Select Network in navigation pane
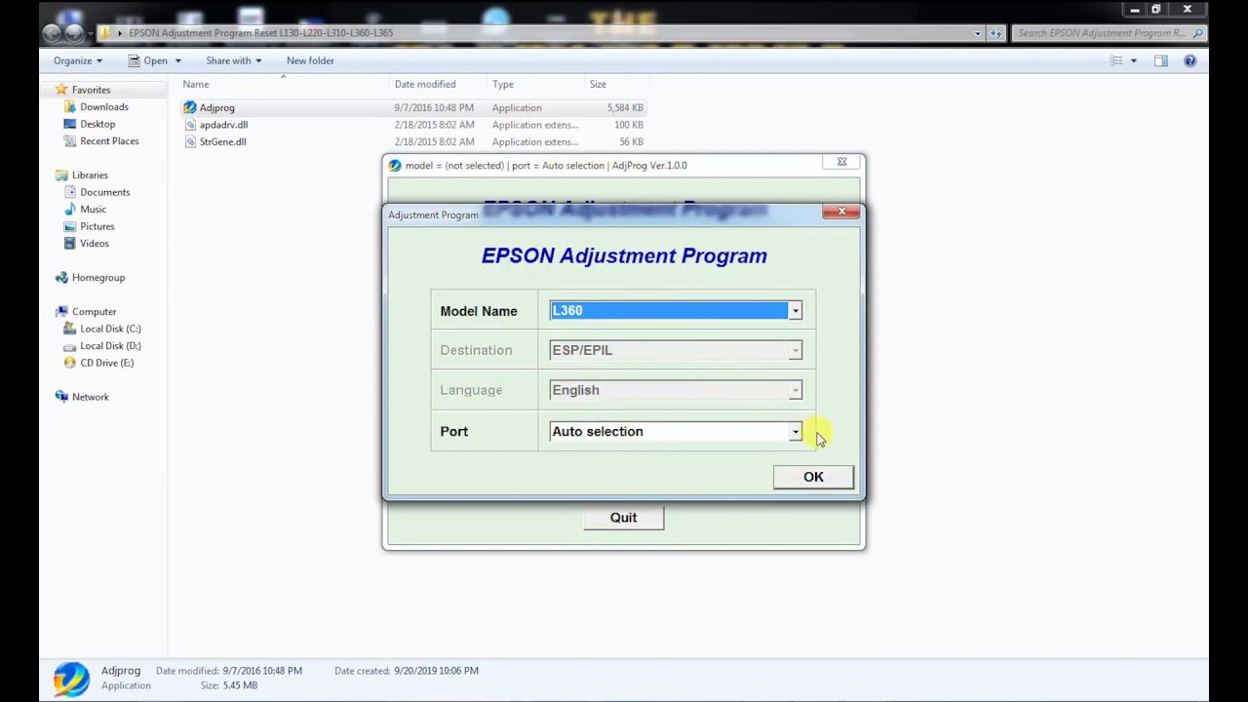Image resolution: width=1248 pixels, height=702 pixels. coord(90,397)
